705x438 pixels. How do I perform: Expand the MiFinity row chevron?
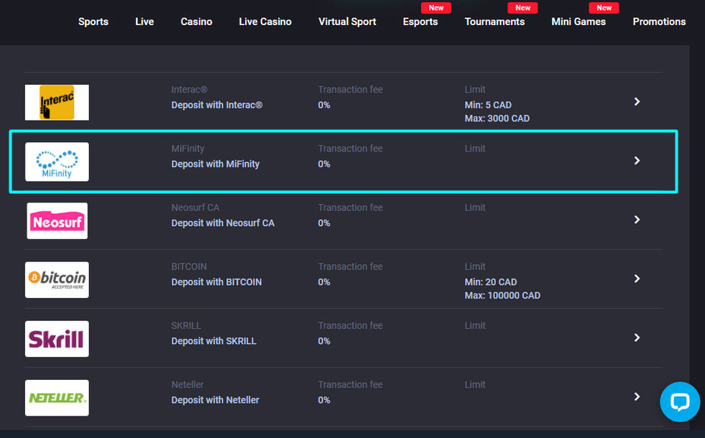[x=637, y=160]
